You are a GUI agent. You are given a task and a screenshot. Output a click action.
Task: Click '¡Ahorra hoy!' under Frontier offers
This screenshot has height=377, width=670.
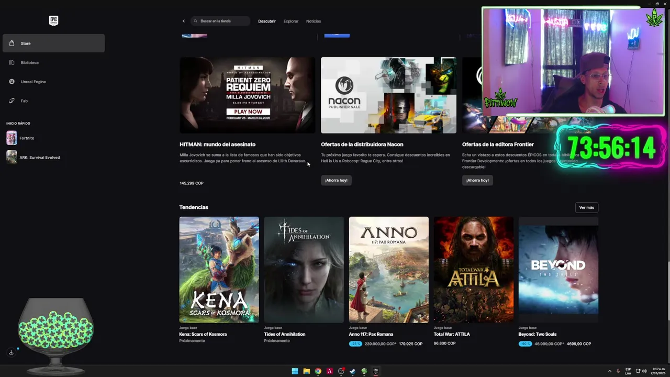click(477, 180)
